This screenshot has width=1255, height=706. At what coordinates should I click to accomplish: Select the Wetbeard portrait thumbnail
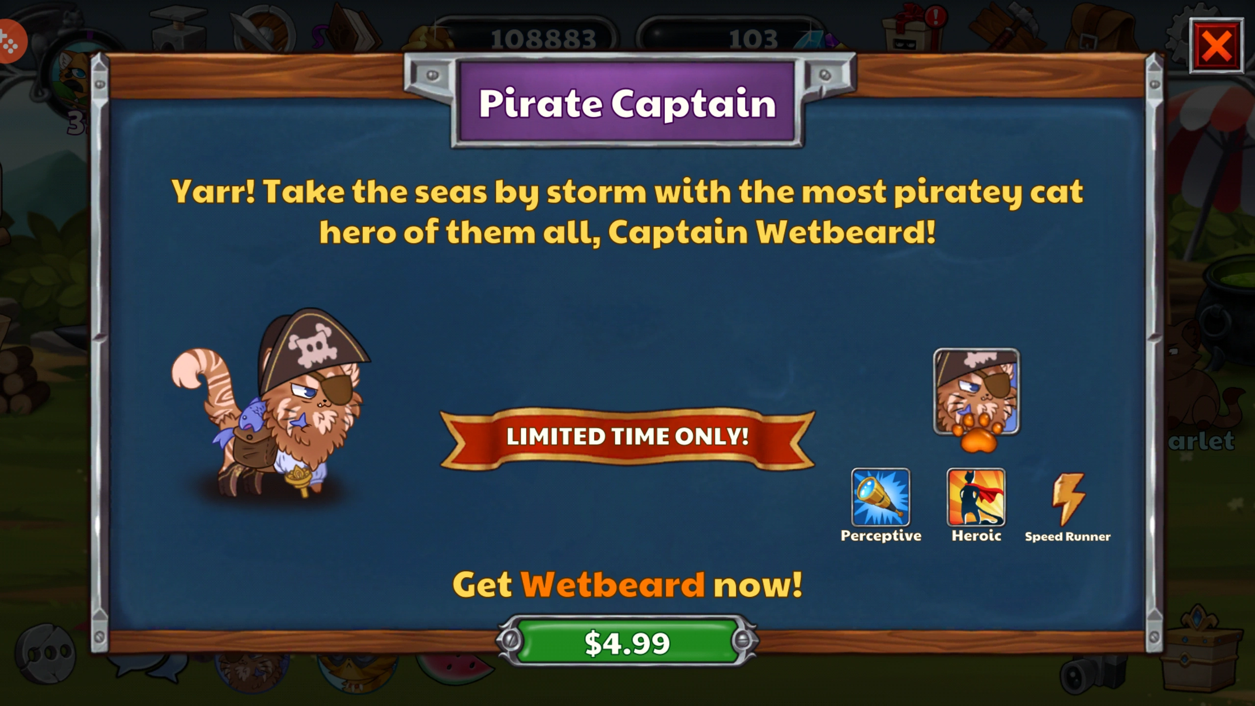[976, 391]
